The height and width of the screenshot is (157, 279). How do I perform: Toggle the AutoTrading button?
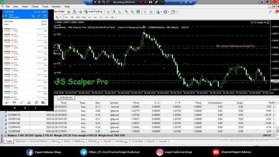pyautogui.click(x=93, y=12)
